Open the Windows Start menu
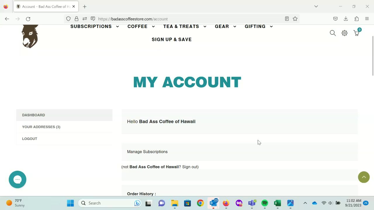The width and height of the screenshot is (374, 210). point(70,203)
